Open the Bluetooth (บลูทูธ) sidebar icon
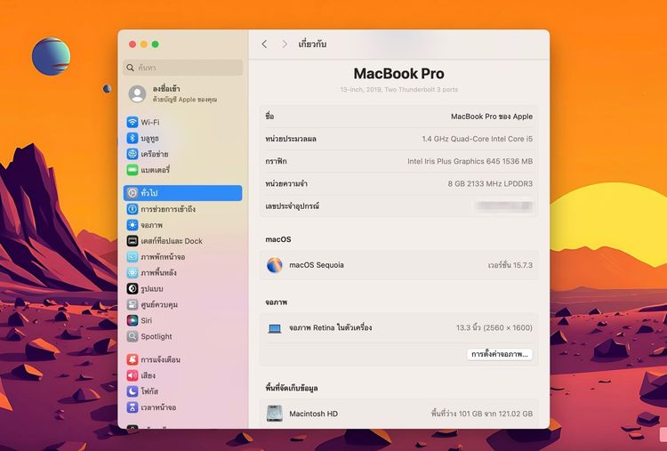 click(x=133, y=138)
